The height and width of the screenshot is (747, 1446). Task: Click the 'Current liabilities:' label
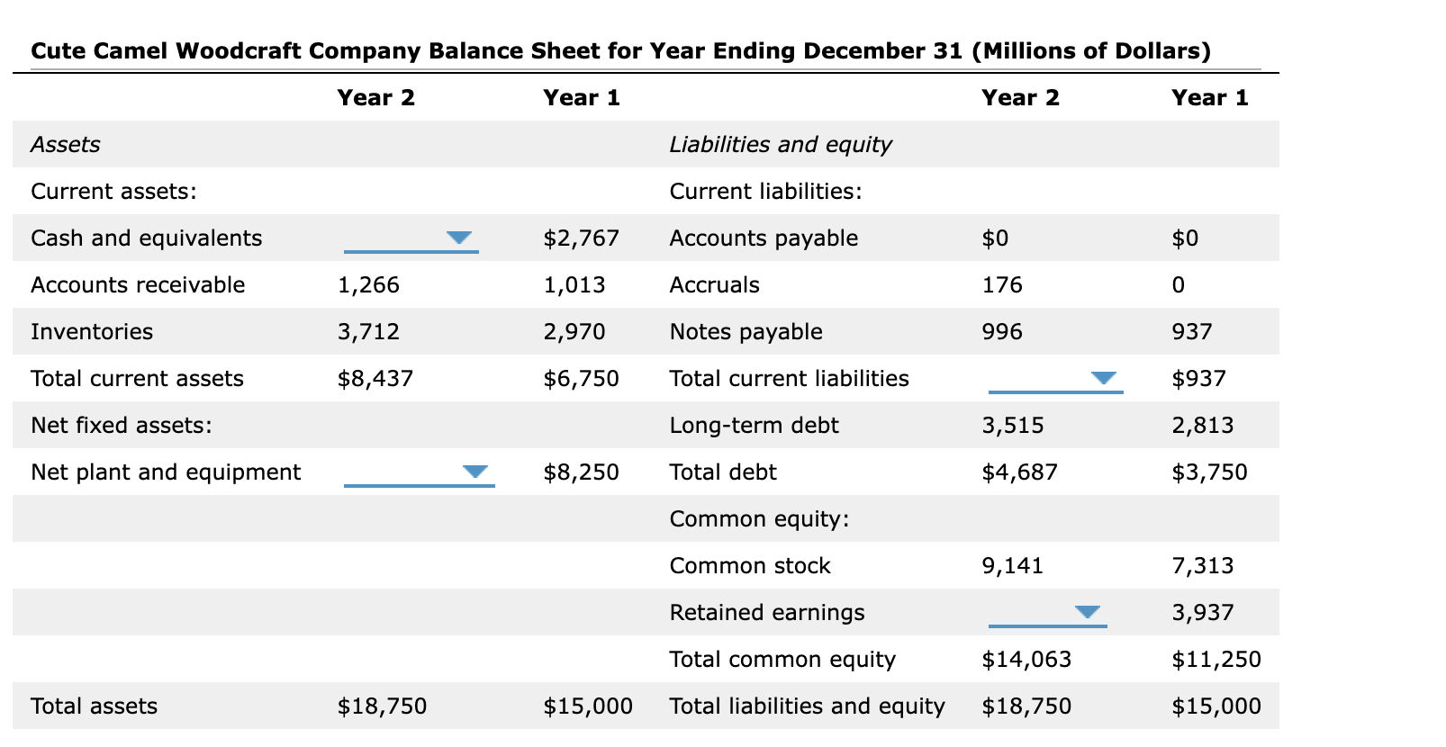click(x=765, y=192)
